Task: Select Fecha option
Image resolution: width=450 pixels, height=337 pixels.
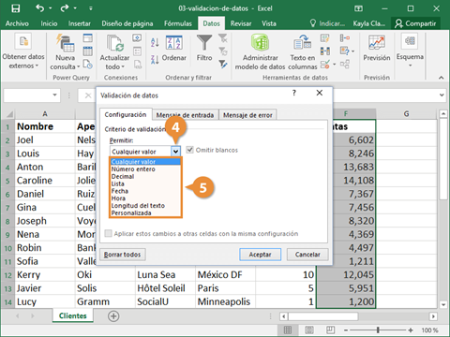Action: pos(145,191)
